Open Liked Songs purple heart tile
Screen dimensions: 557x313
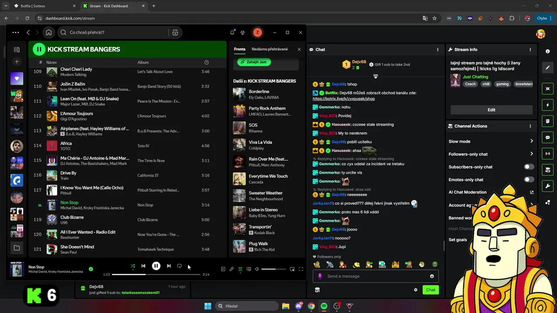coord(17,79)
